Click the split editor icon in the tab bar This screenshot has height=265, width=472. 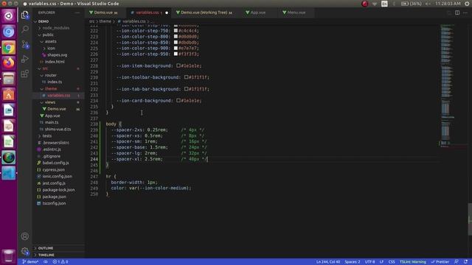pos(457,13)
